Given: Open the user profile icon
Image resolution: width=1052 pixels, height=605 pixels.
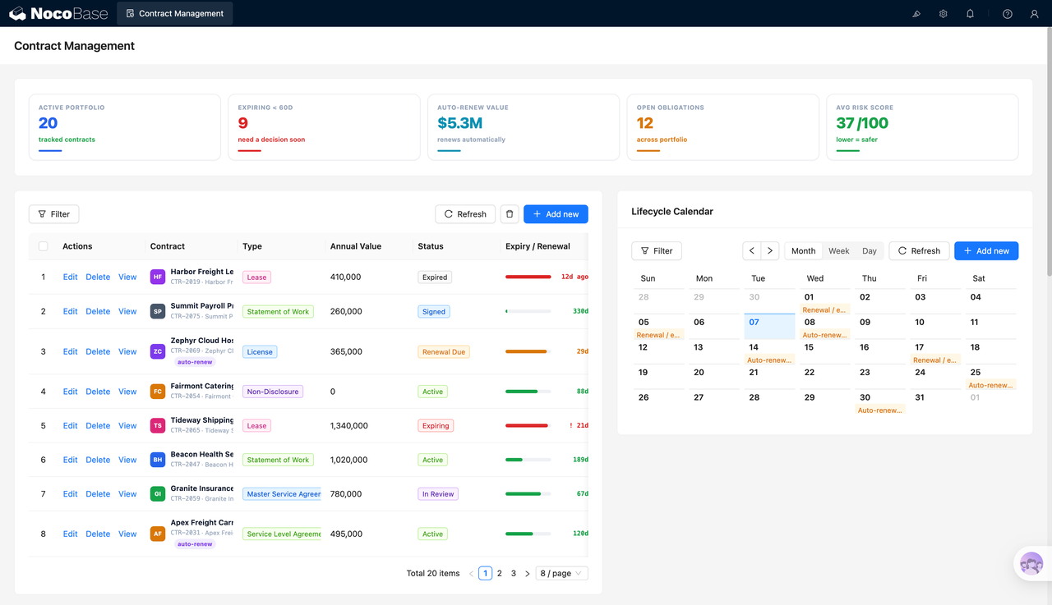Looking at the screenshot, I should (1035, 14).
